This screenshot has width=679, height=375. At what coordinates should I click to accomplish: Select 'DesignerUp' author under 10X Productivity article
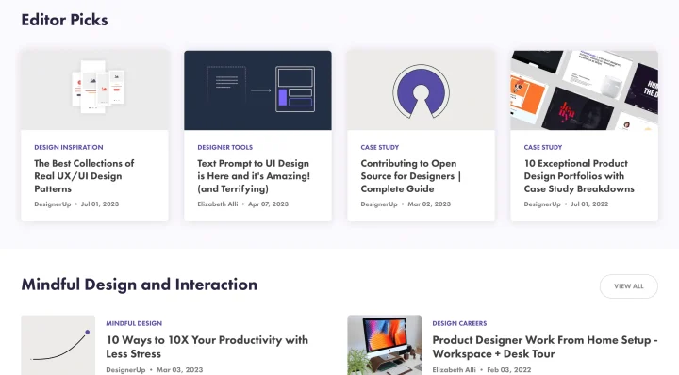125,370
